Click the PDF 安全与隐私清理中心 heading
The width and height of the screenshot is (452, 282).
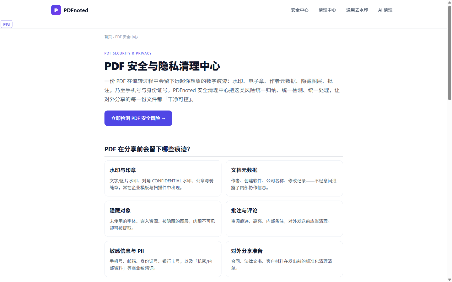pos(162,66)
